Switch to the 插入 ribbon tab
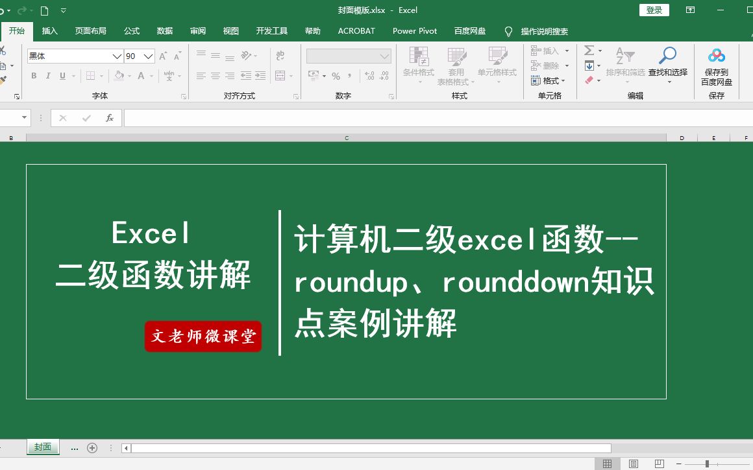753x470 pixels. (x=50, y=30)
